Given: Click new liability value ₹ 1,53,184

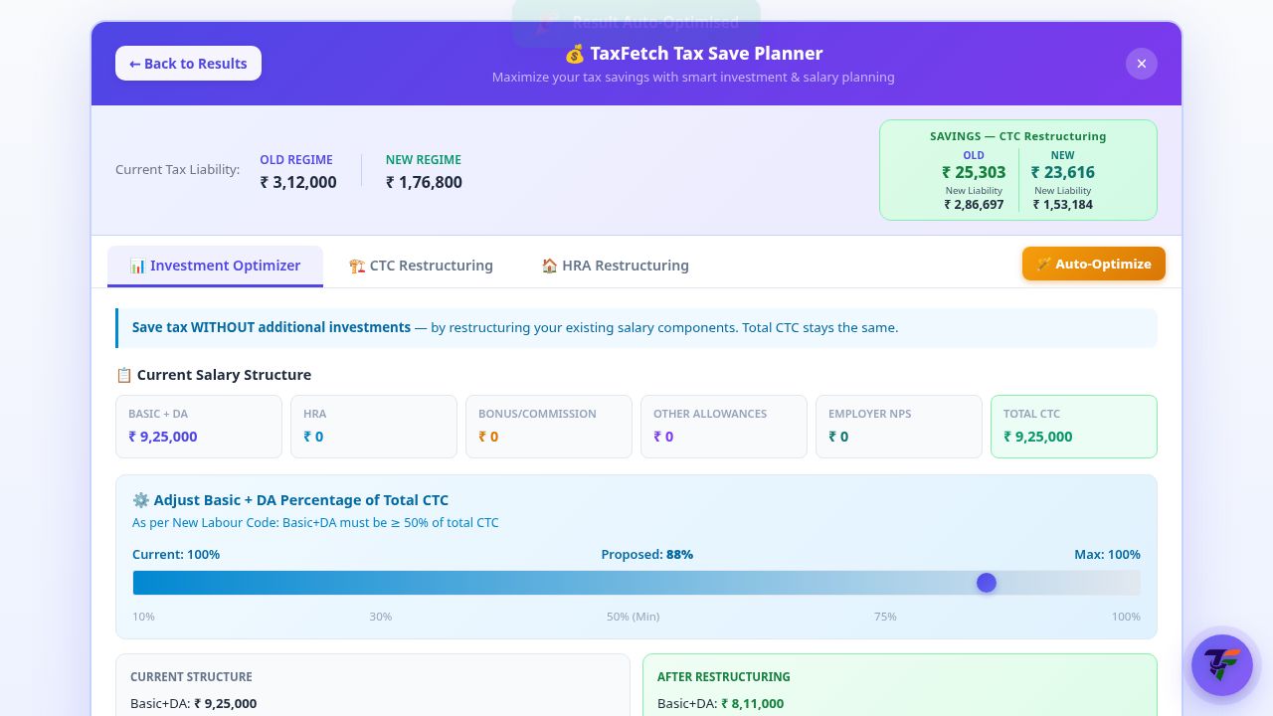Looking at the screenshot, I should coord(1062,205).
